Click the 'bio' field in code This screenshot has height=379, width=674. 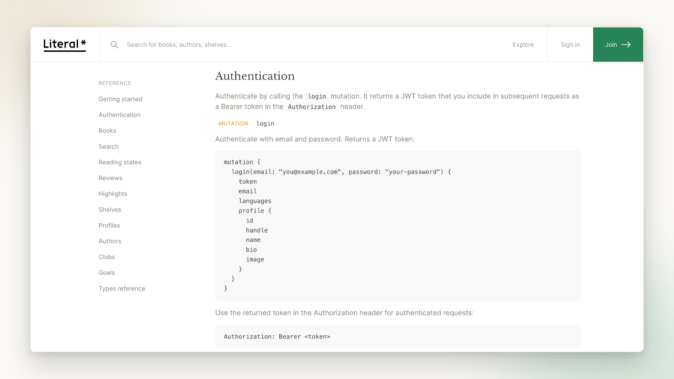coord(251,250)
